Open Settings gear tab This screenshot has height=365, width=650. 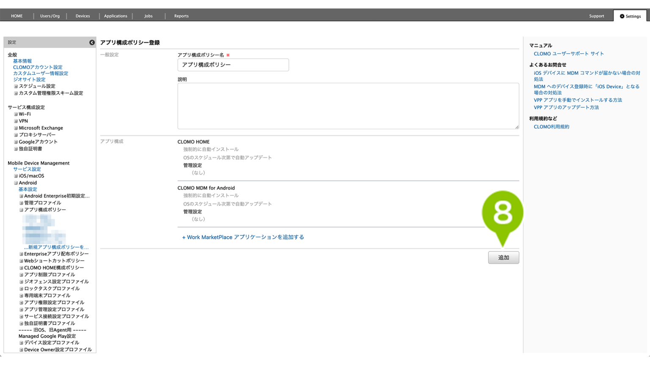pyautogui.click(x=630, y=16)
